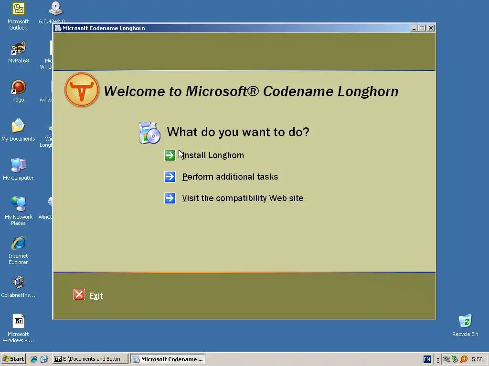Click the system tray clock 5:50
Viewport: 489px width, 366px height.
point(477,359)
